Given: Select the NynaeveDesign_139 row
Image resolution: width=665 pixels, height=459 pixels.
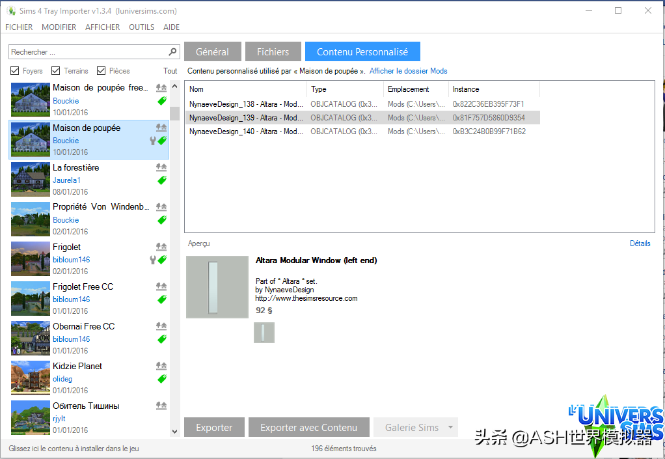Looking at the screenshot, I should pyautogui.click(x=362, y=117).
